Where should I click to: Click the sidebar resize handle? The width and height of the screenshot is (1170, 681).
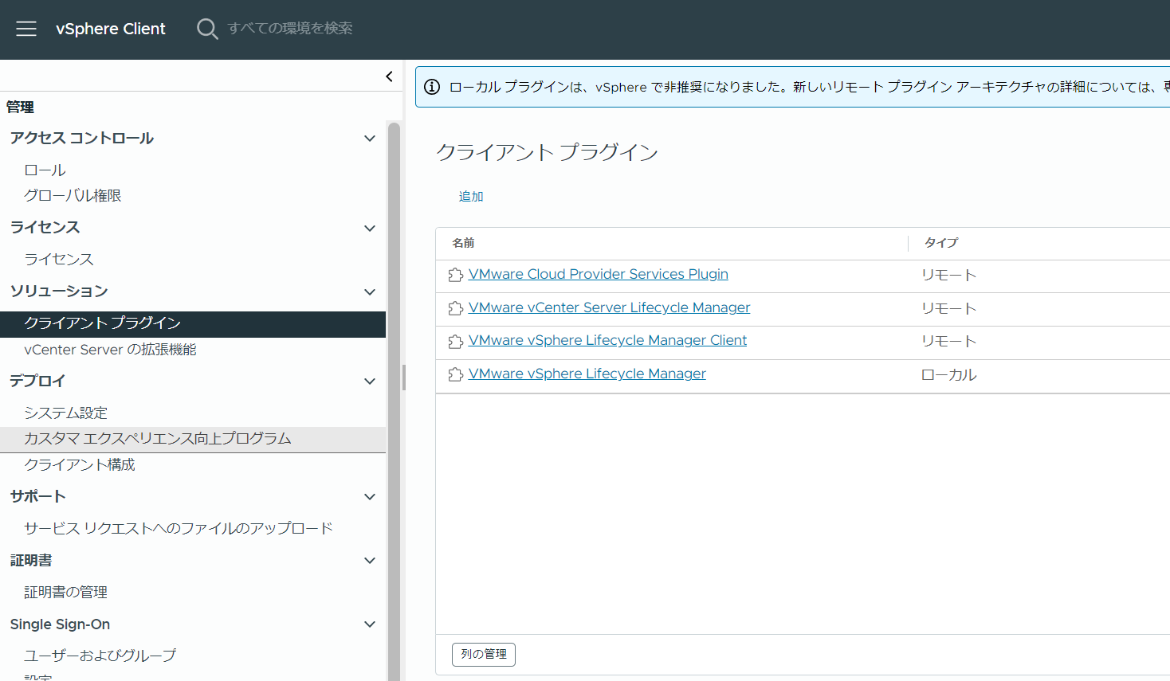(x=404, y=378)
